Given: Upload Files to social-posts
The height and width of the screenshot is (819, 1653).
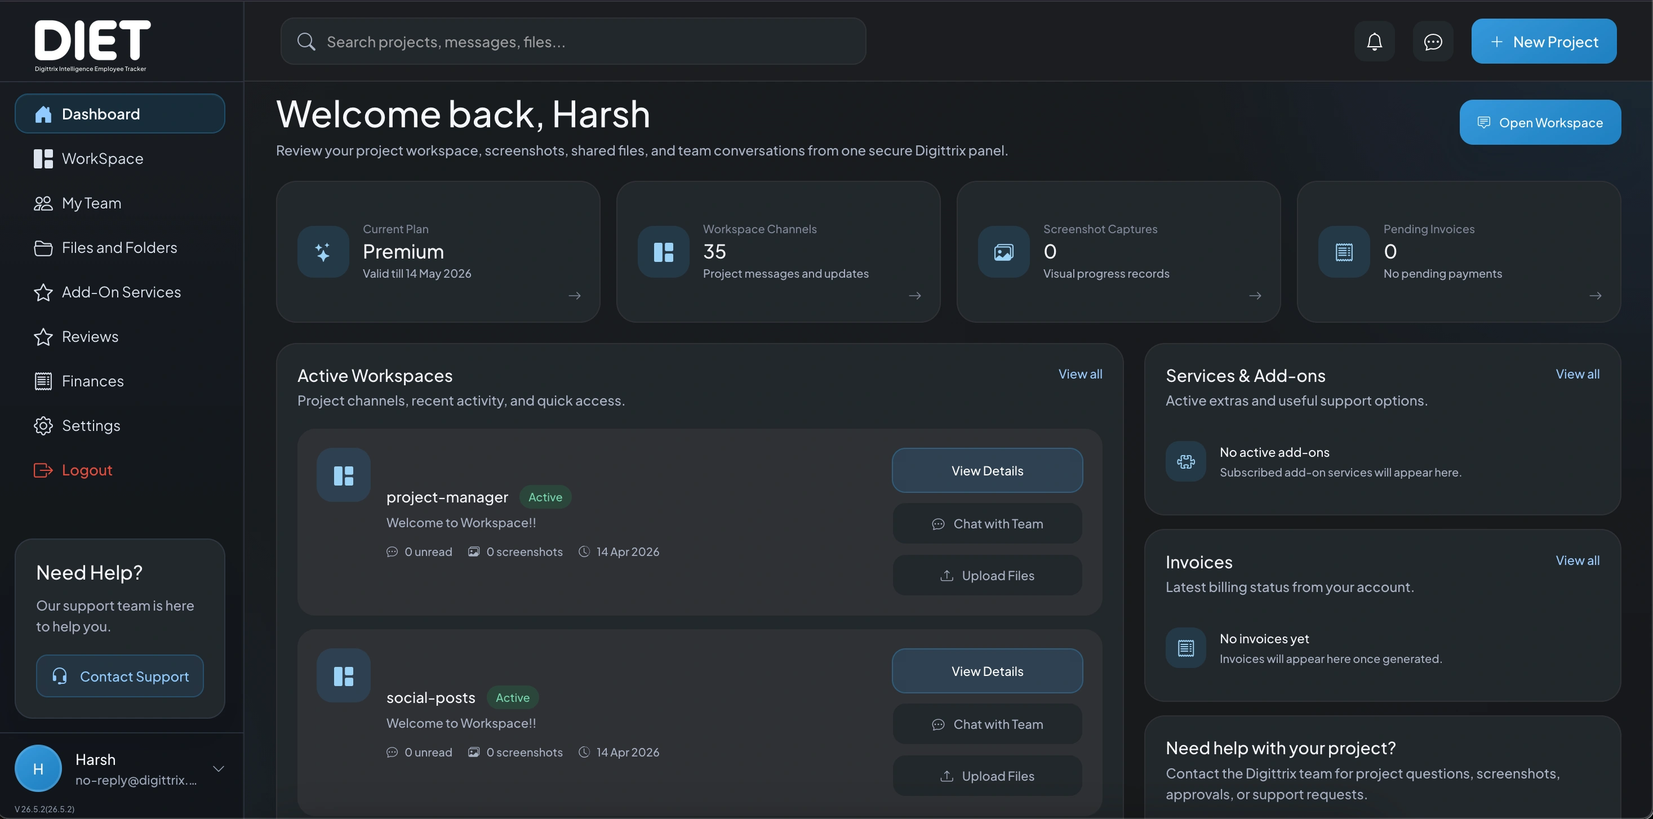Looking at the screenshot, I should click(987, 776).
